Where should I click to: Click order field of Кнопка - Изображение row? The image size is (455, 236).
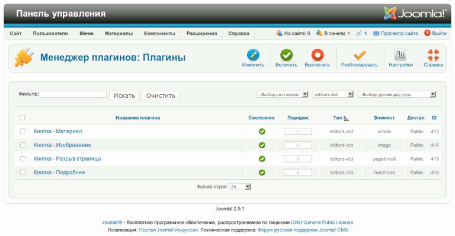[x=298, y=145]
